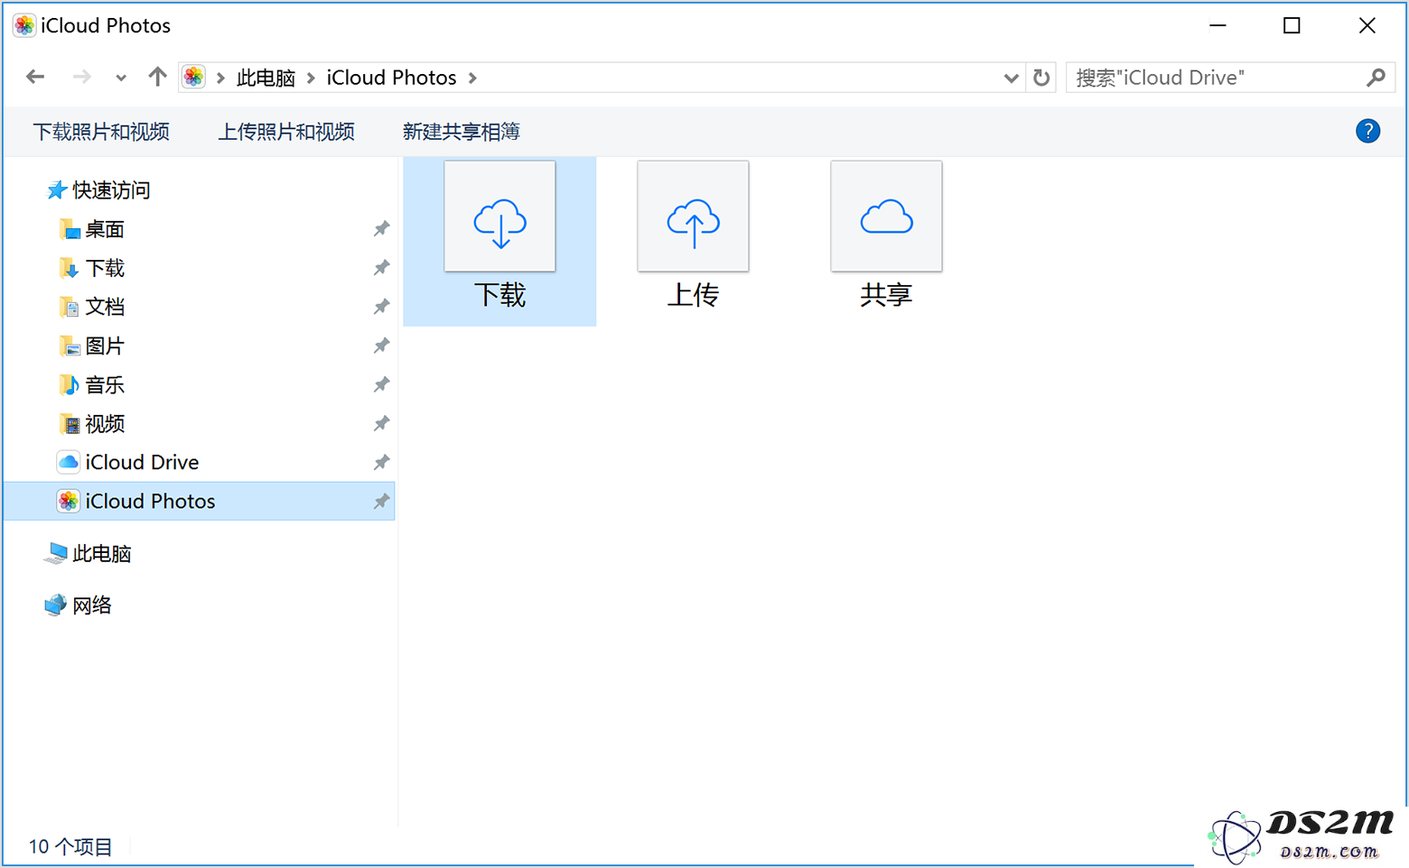Maximize the iCloud Photos window

pos(1292,25)
